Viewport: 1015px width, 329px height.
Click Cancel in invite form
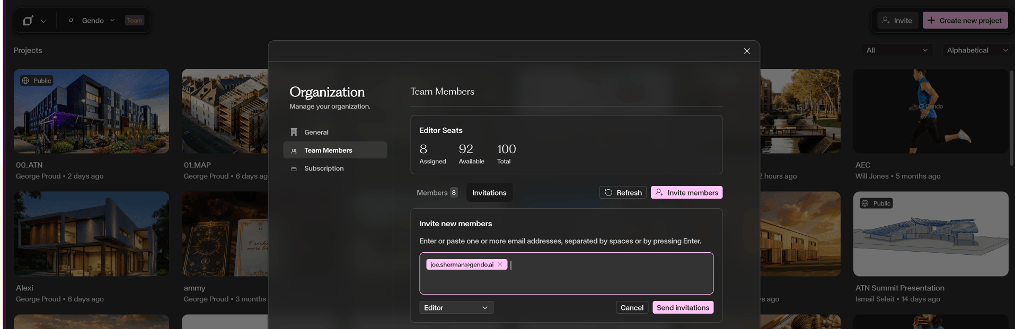632,308
